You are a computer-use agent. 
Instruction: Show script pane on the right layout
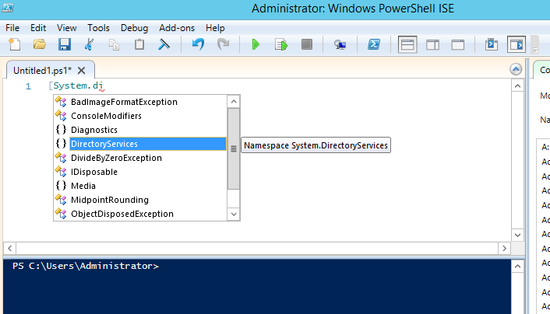point(432,44)
